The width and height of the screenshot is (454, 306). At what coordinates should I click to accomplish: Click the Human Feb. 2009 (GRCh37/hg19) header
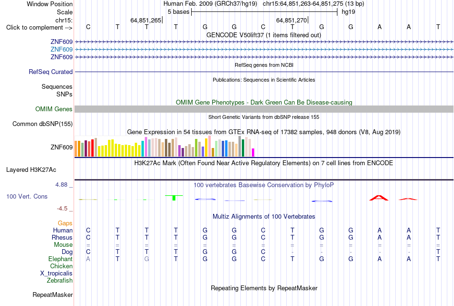pyautogui.click(x=210, y=4)
